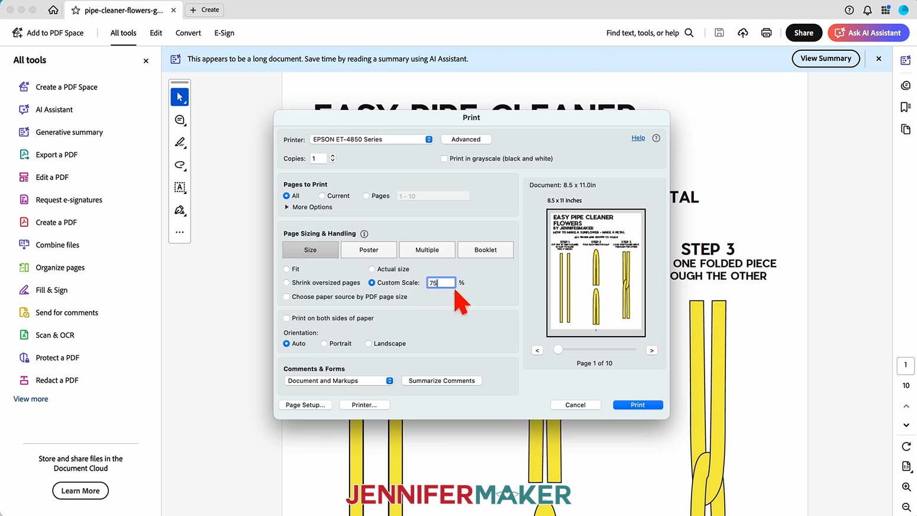Screen dimensions: 917x516
Task: Open the Printer dropdown EPSON ET-4850
Action: (x=372, y=140)
